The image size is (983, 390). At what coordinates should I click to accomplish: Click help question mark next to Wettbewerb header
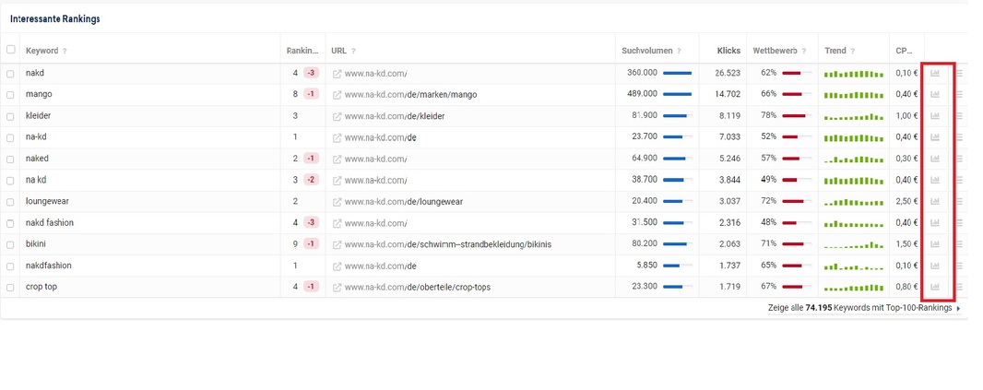tap(805, 51)
